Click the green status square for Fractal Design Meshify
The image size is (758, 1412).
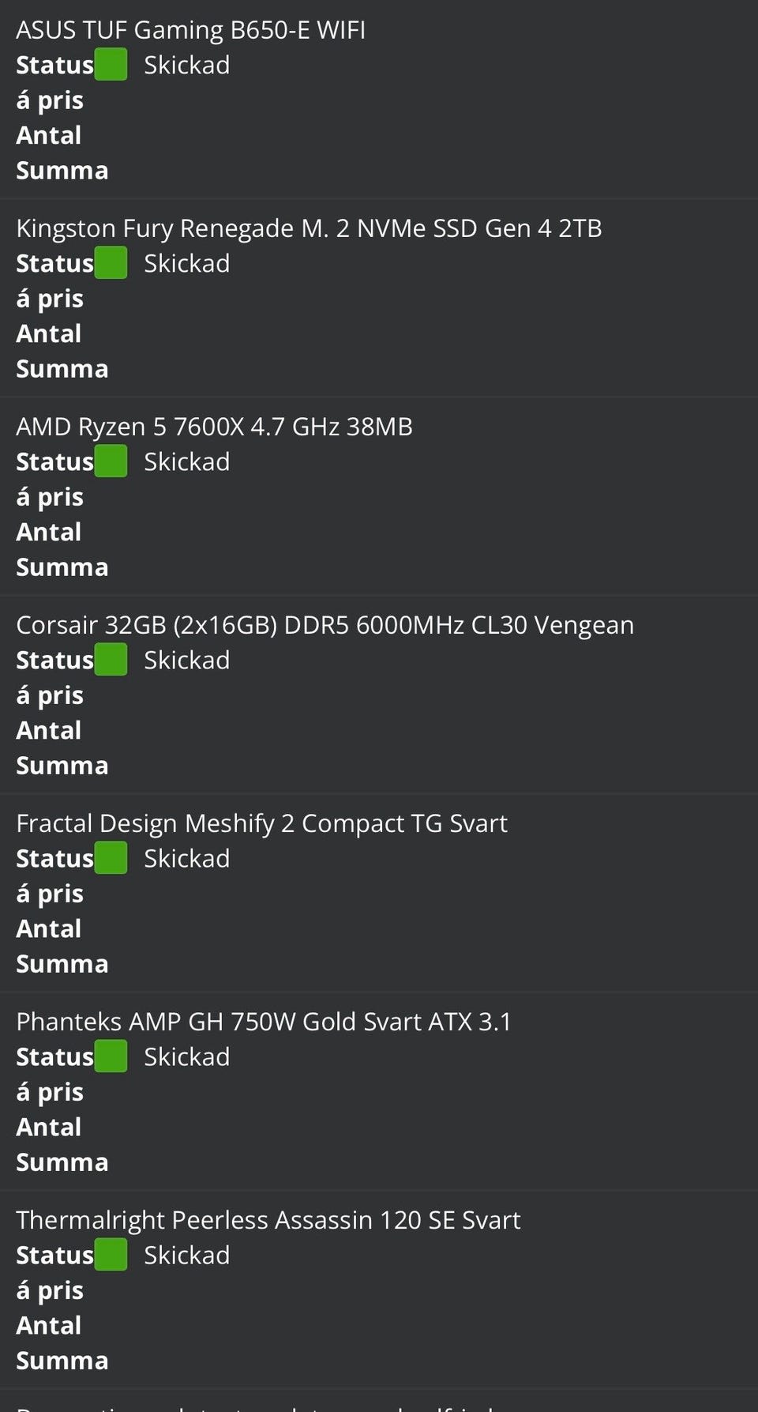click(x=111, y=858)
